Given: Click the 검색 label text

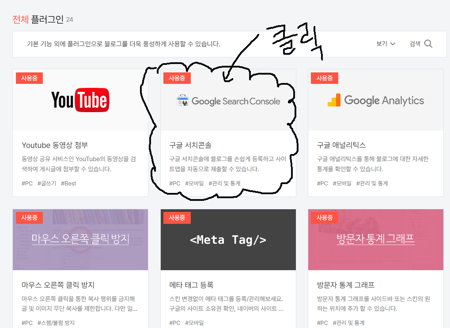Looking at the screenshot, I should (x=415, y=44).
